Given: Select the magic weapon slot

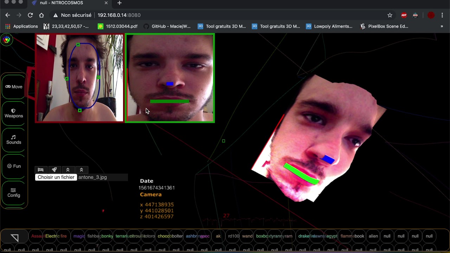Looking at the screenshot, I should tap(79, 236).
